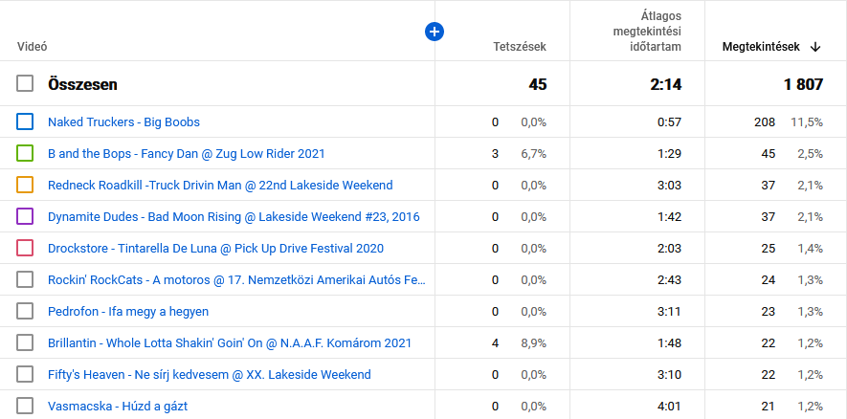Open Naked Truckers - Big Boobs video
Viewport: 847px width, 419px height.
pos(123,122)
